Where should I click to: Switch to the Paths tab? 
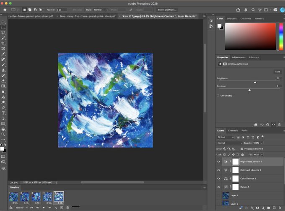pos(244,130)
